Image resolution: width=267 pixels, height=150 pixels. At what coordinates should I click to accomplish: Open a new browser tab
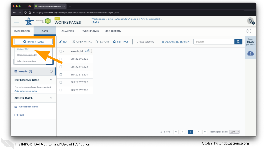pyautogui.click(x=70, y=6)
